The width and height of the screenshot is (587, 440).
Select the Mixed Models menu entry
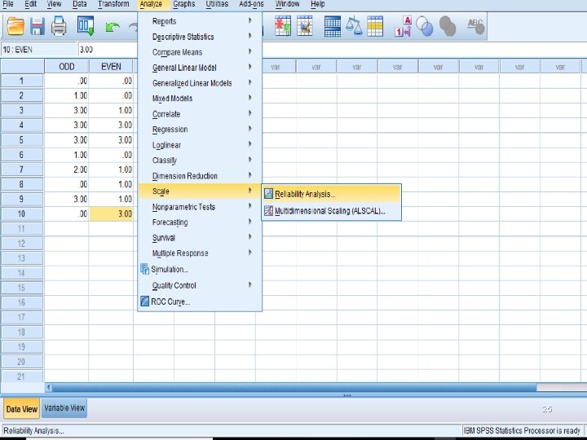(200, 99)
